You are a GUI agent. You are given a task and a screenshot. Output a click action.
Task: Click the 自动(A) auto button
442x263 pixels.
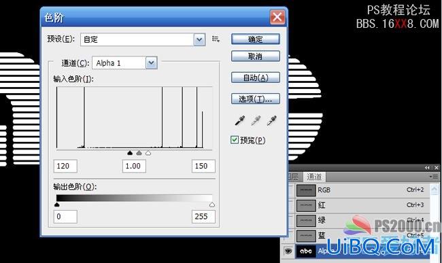click(256, 77)
